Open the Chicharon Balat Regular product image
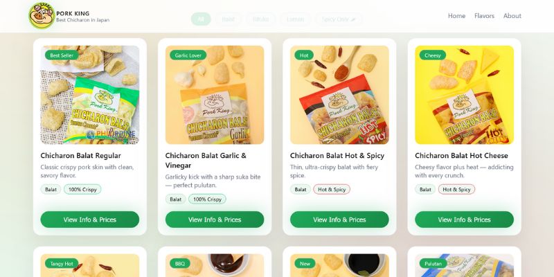Viewport: 554px width, 277px height. coord(90,95)
